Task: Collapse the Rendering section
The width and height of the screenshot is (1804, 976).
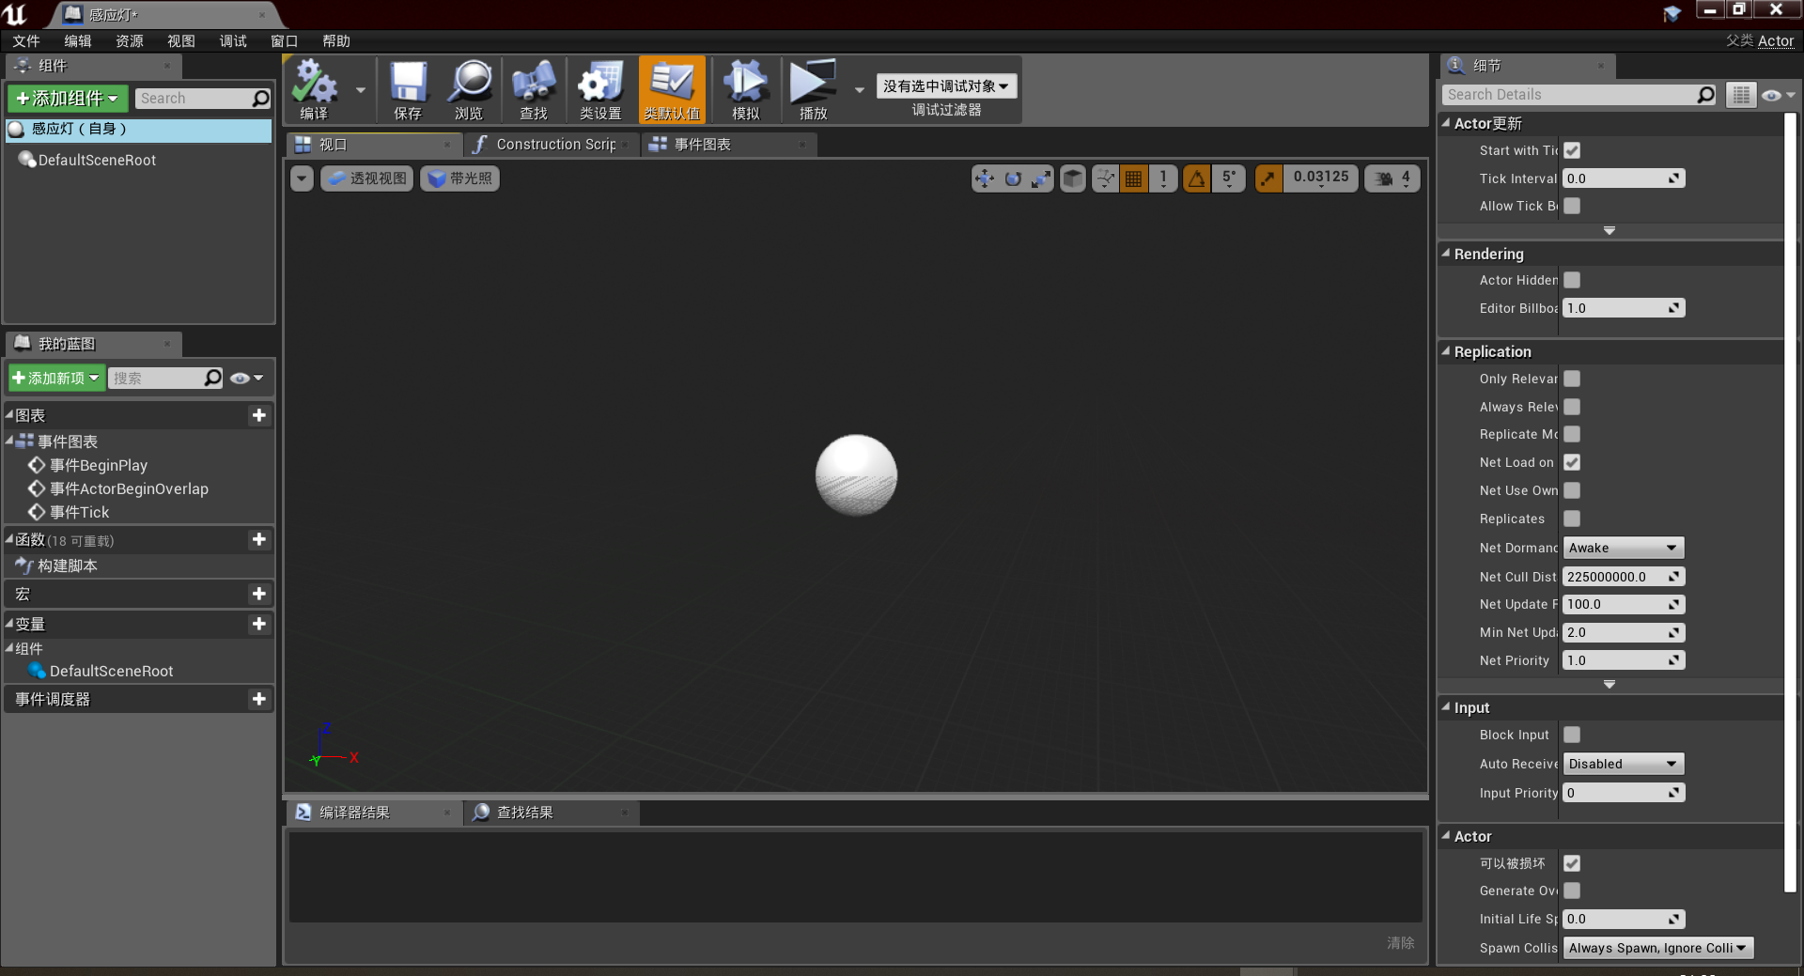Action: click(1446, 254)
